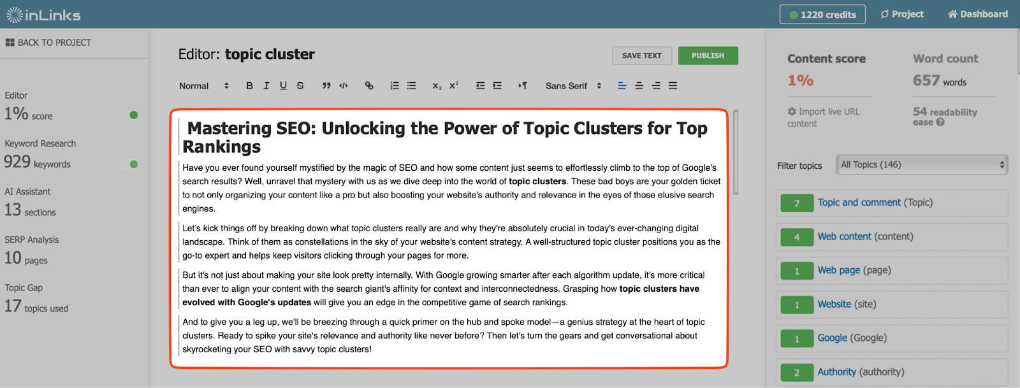Image resolution: width=1020 pixels, height=388 pixels.
Task: Align text to the left
Action: pyautogui.click(x=622, y=86)
